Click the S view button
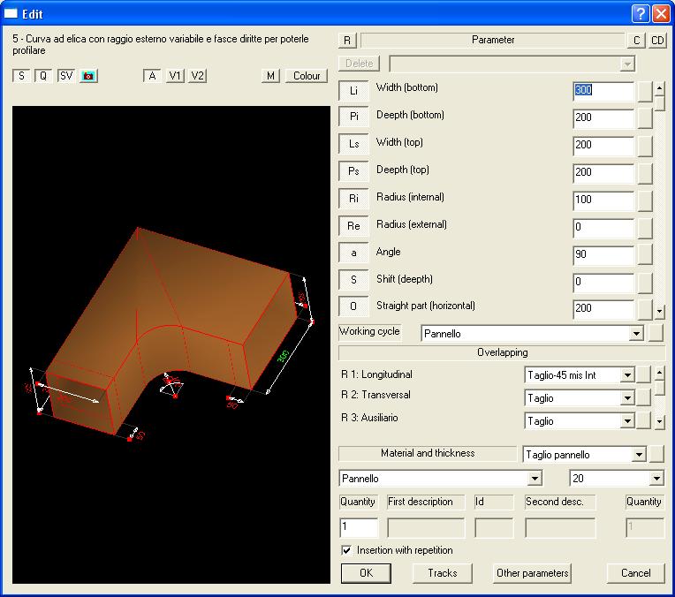675x597 pixels. coord(20,76)
